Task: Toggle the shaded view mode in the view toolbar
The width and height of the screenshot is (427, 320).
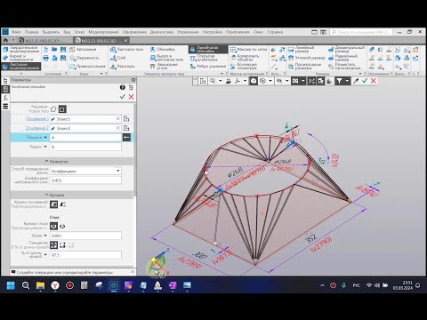Action: (254, 81)
